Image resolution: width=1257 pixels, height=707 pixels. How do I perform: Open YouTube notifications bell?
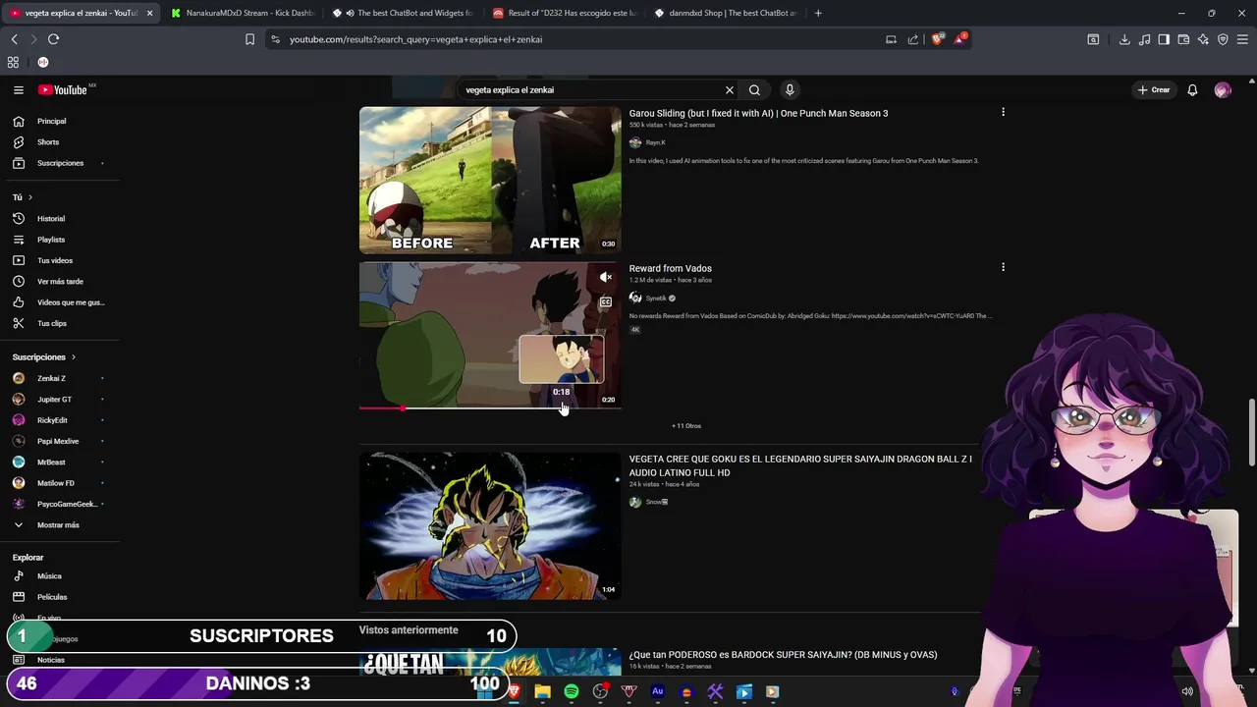1192,89
